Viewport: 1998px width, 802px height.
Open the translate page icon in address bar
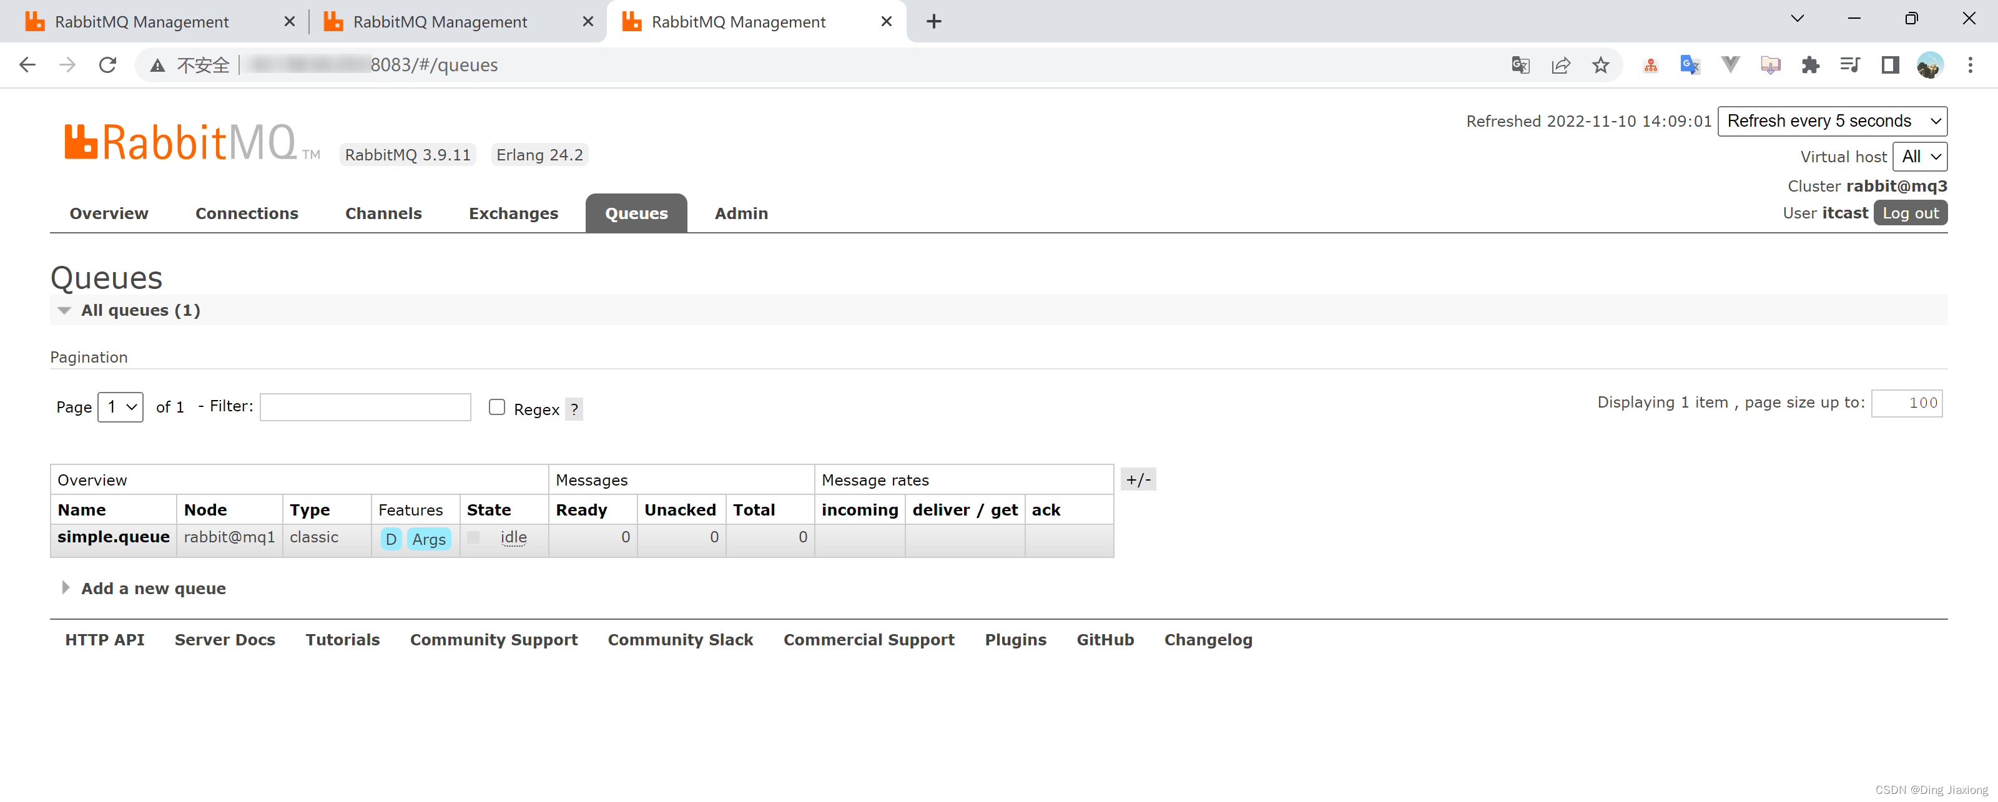click(x=1520, y=65)
